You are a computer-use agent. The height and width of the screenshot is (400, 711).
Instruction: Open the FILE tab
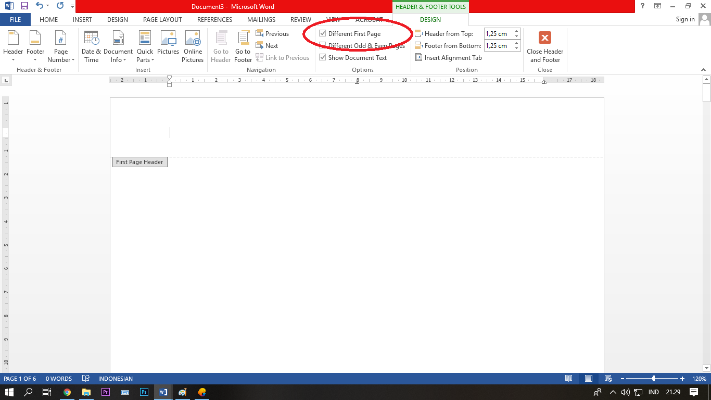coord(15,20)
